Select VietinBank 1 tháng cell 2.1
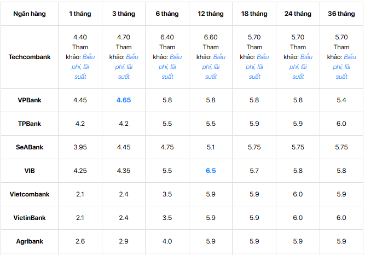 pyautogui.click(x=80, y=218)
